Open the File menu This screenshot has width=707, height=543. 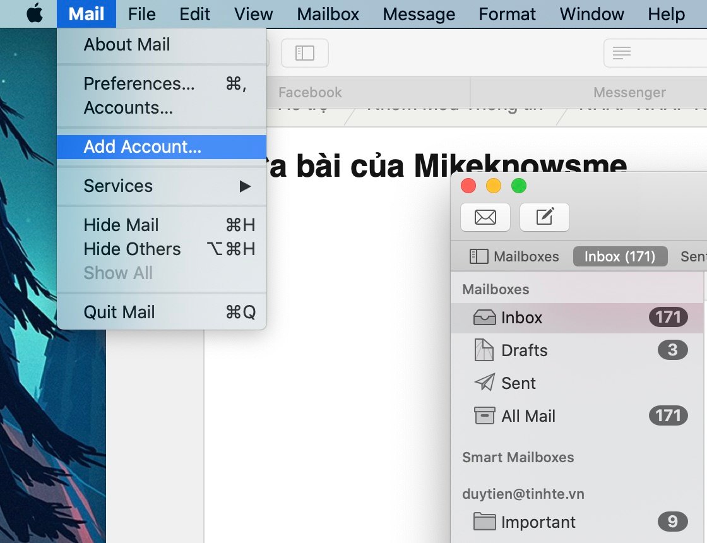tap(141, 14)
